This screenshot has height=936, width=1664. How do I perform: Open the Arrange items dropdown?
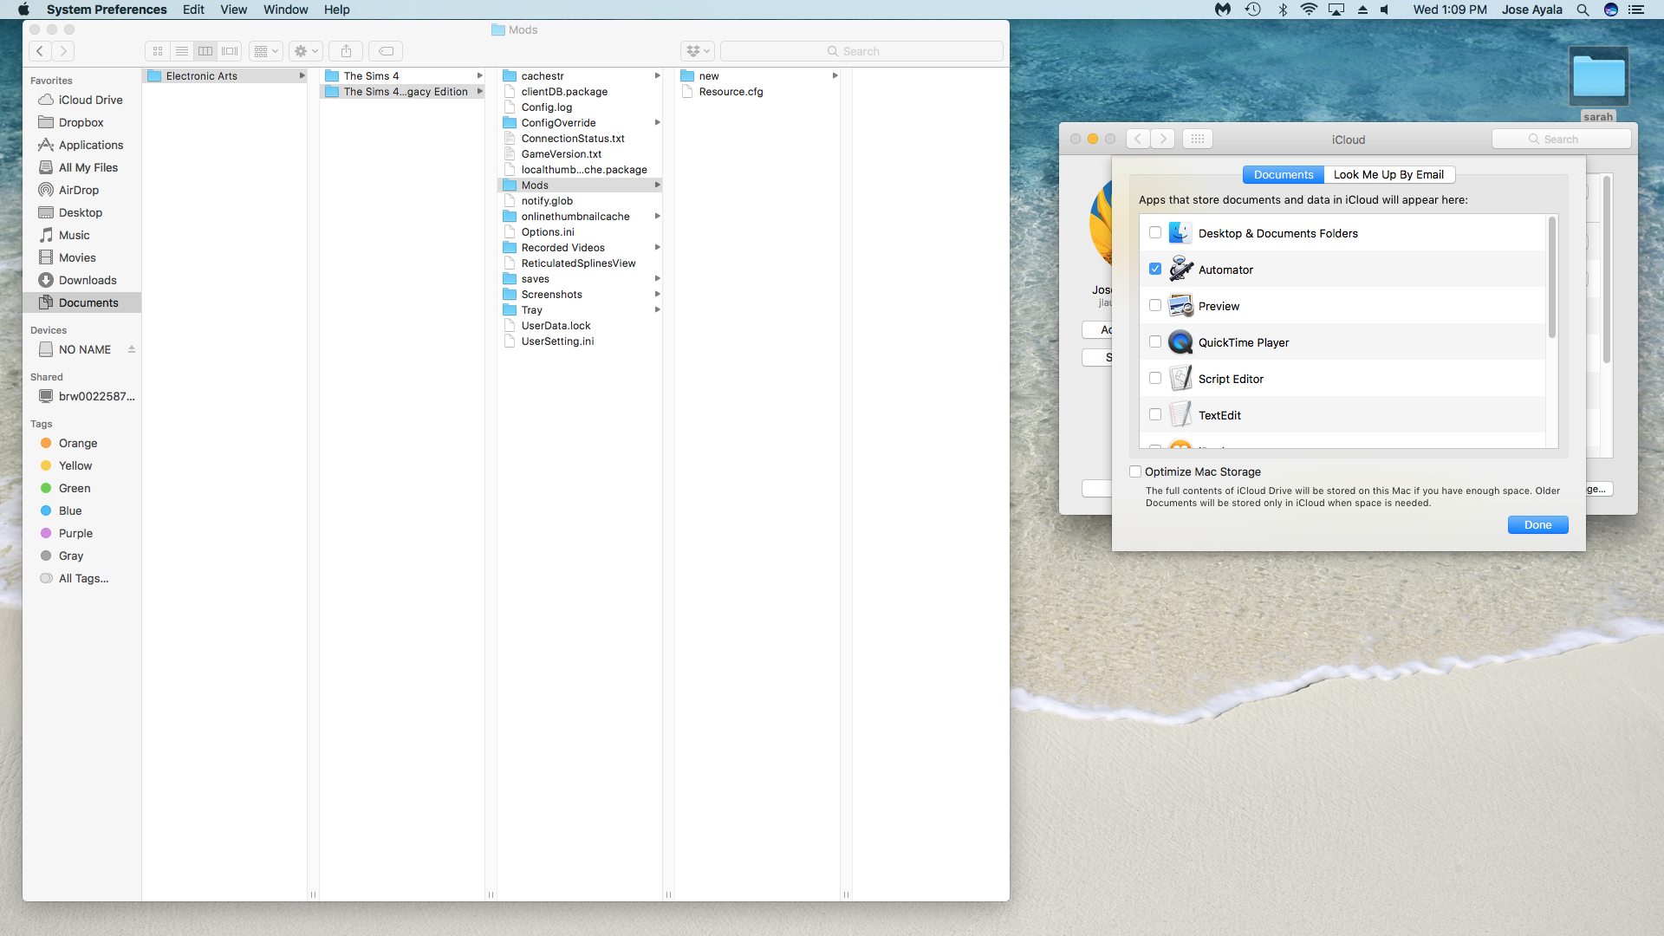point(266,51)
